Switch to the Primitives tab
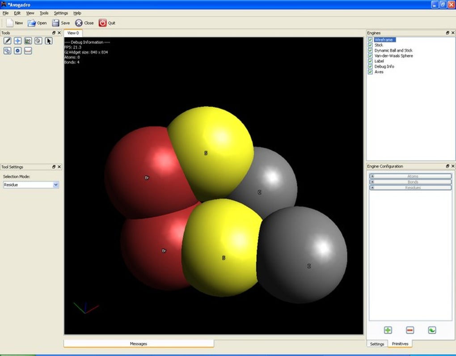Screen dimensions: 456x356 click(x=400, y=344)
